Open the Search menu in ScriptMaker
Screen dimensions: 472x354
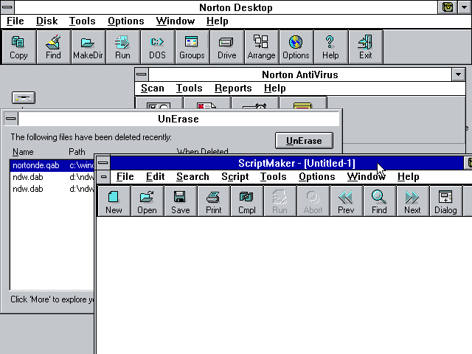point(192,177)
